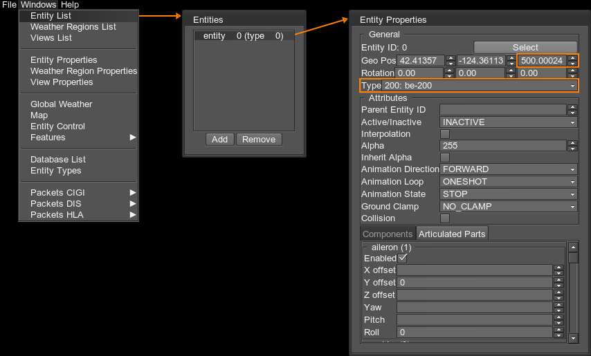Switch to the Articulated Parts tab

[x=452, y=234]
